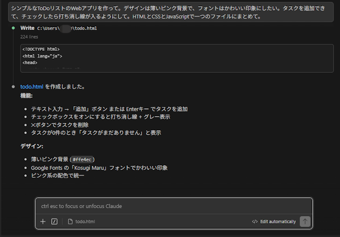This screenshot has width=340, height=237.
Task: Click the bullet about 'タスクがまだありません'
Action: point(96,133)
